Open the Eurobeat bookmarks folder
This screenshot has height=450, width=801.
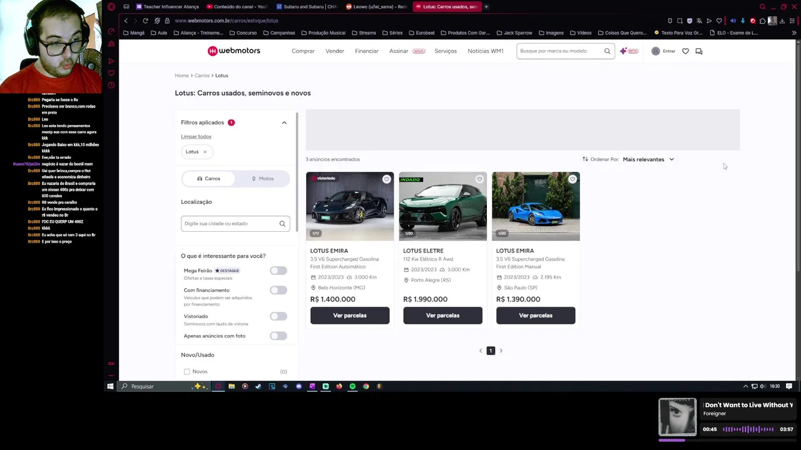point(421,32)
